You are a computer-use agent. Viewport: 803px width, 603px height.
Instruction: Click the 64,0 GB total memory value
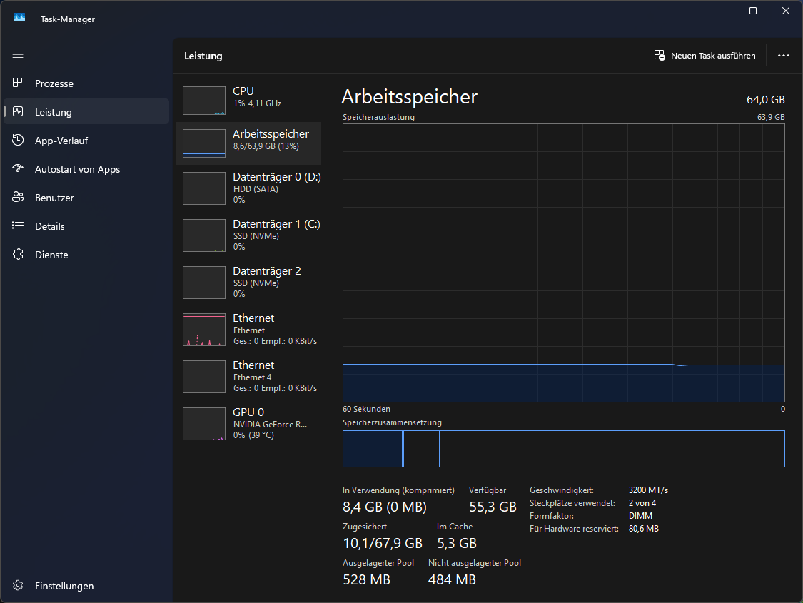coord(766,100)
